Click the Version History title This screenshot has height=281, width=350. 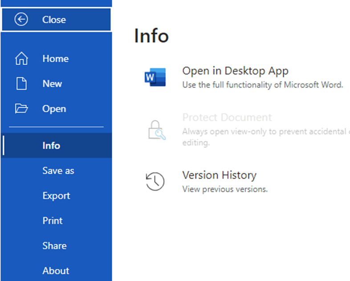click(219, 175)
